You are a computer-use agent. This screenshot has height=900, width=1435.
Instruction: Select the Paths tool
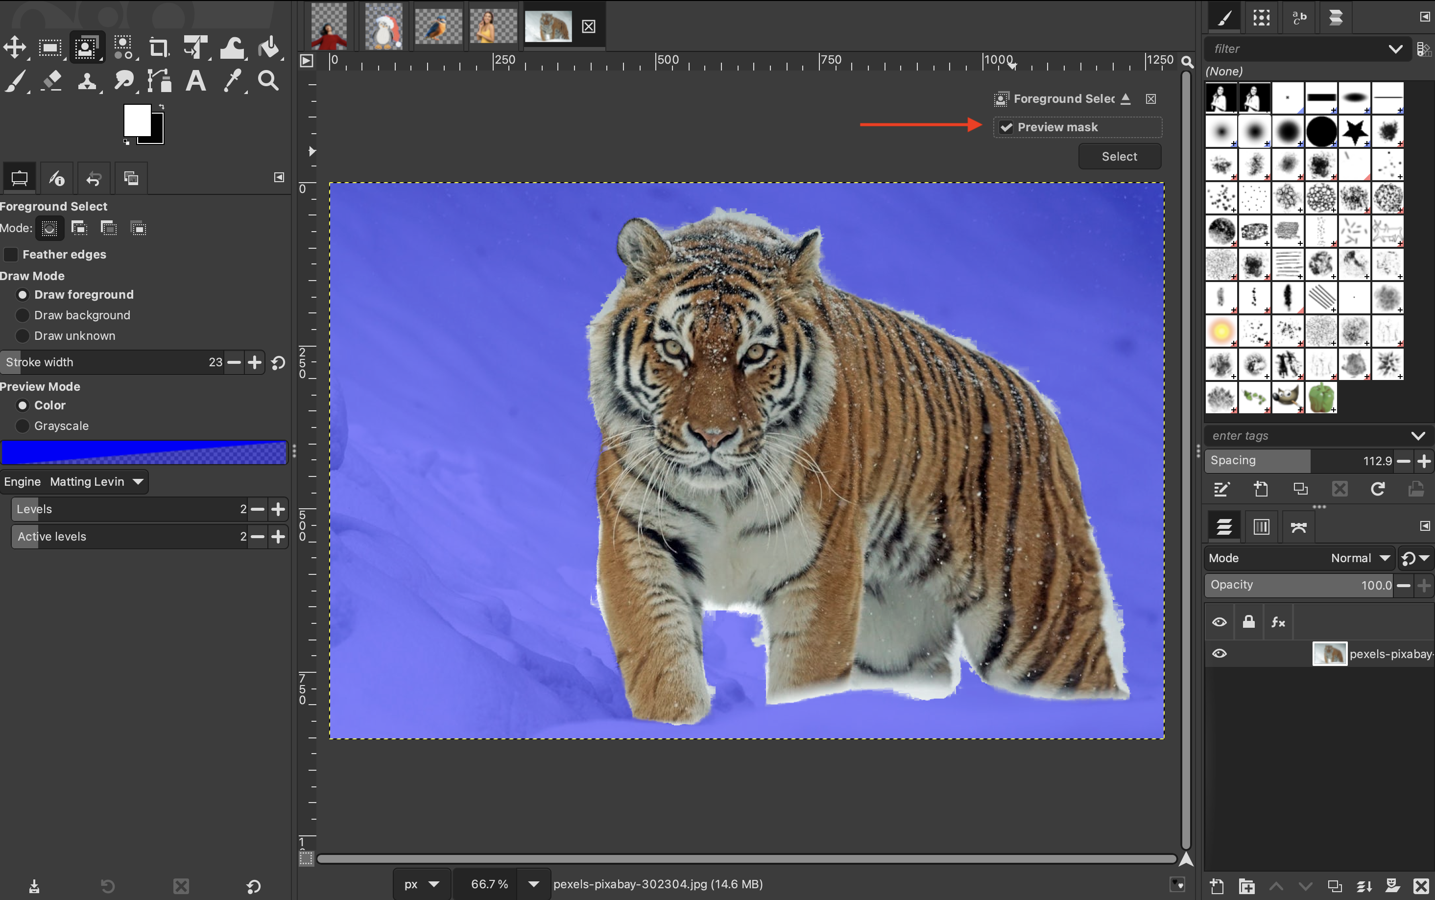[160, 80]
